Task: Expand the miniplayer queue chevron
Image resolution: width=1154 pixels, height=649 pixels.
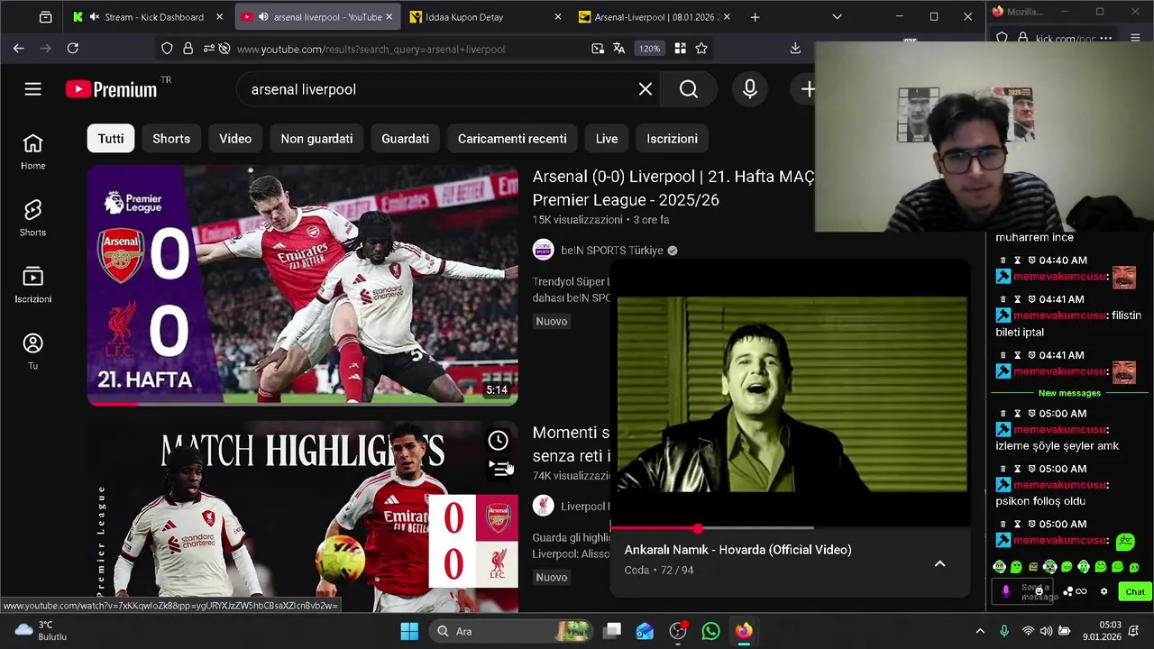Action: (939, 563)
